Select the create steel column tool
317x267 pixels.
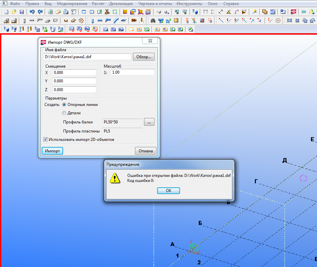click(92, 21)
